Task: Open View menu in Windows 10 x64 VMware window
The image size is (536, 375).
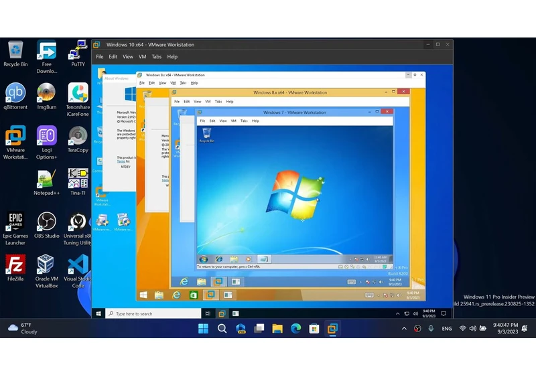Action: click(128, 57)
